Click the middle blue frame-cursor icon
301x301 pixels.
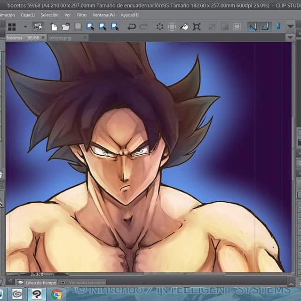point(103,27)
